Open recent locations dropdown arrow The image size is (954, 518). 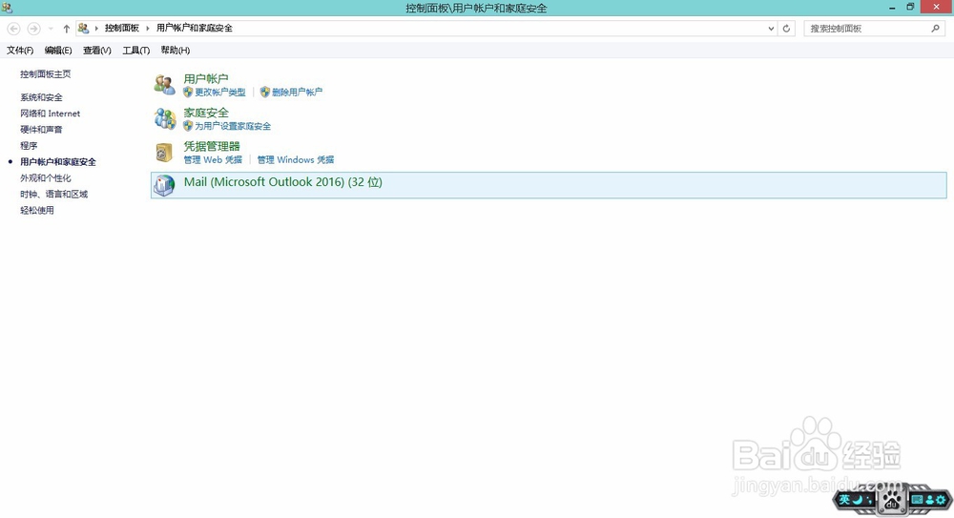(51, 29)
